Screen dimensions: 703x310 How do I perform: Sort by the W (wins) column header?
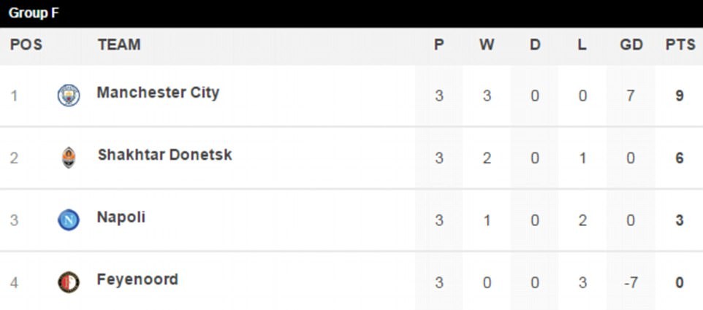coord(487,45)
